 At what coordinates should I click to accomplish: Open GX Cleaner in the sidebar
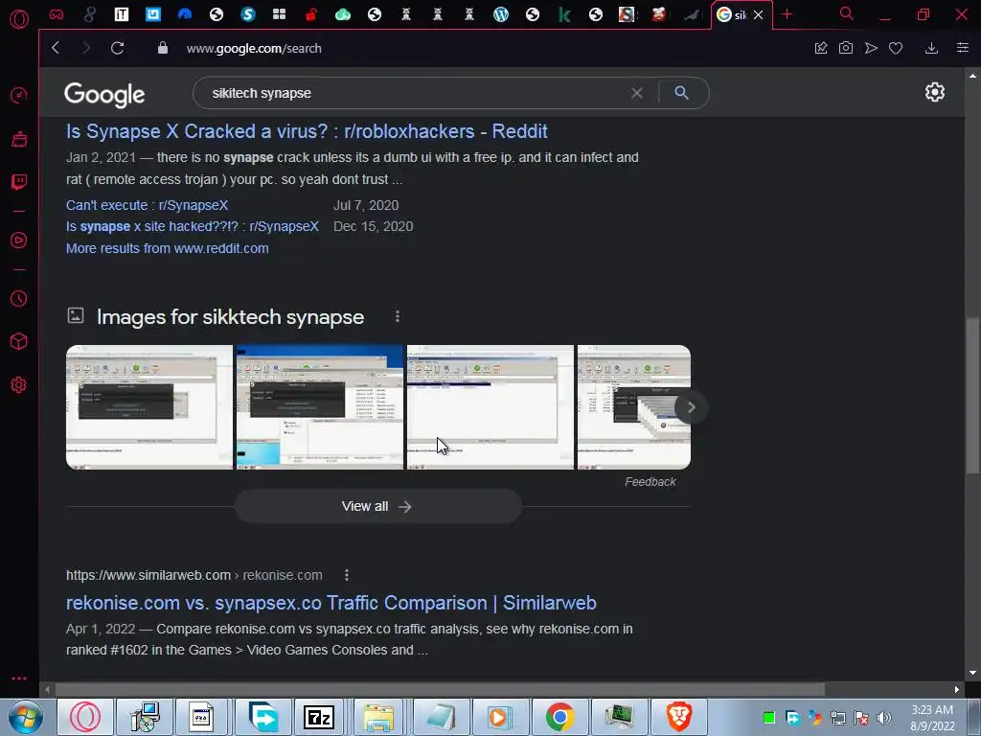[x=19, y=139]
